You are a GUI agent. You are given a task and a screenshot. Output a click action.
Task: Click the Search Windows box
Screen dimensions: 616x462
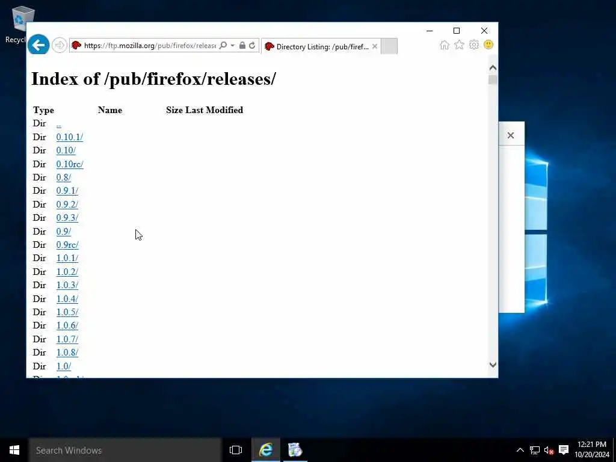pos(125,450)
